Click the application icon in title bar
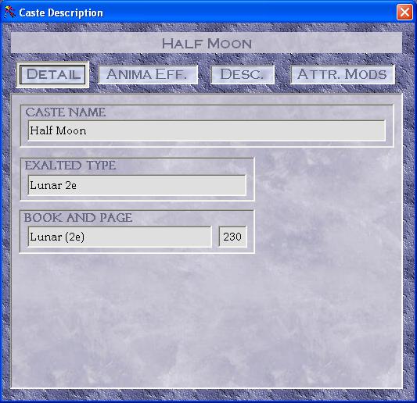The image size is (417, 403). click(9, 12)
